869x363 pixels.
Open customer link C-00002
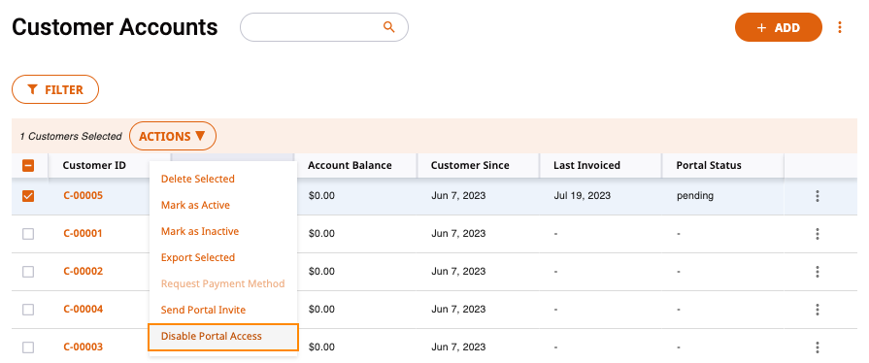[84, 271]
